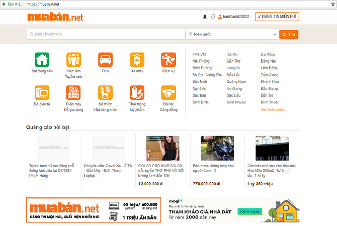337x226 pixels.
Task: Select Bắc Giang province link
Action: click(x=269, y=88)
